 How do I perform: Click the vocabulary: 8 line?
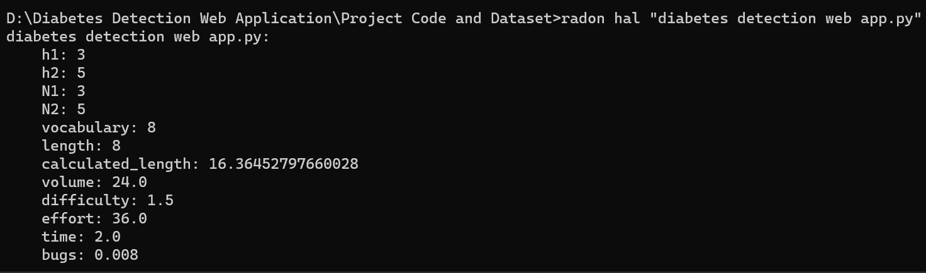click(x=99, y=127)
